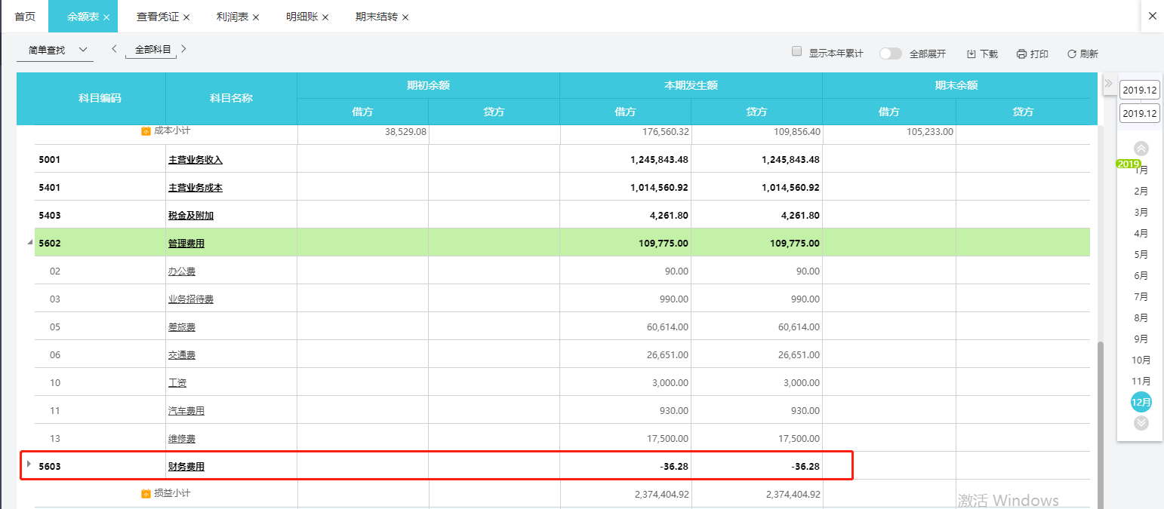Open 主营业务成本 subject link
Screen dimensions: 1164x509
pos(196,188)
